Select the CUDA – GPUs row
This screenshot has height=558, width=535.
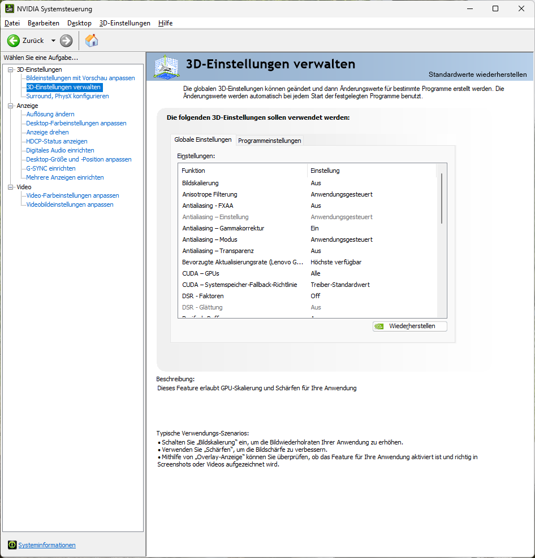308,274
